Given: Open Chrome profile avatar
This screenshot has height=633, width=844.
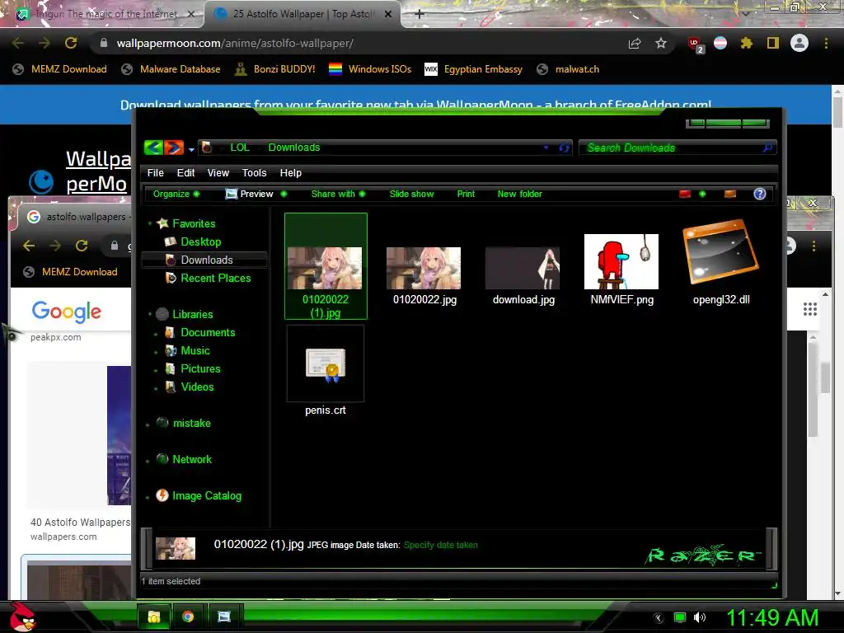Looking at the screenshot, I should coord(799,43).
